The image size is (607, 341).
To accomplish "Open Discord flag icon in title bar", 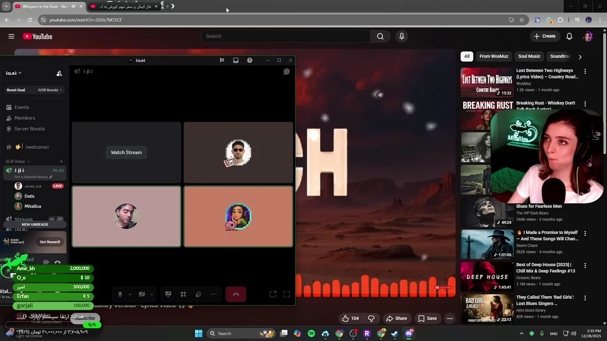I will click(222, 60).
